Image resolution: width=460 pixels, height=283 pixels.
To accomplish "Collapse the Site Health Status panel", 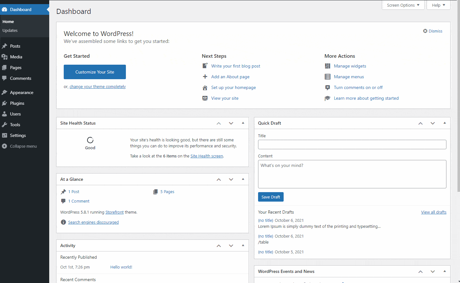I will pos(243,123).
